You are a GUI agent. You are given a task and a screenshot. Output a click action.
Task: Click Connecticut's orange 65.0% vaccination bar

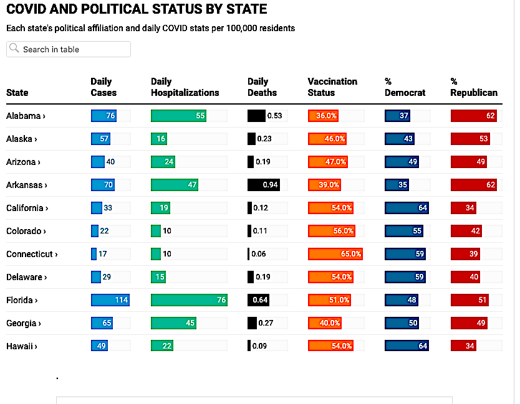[335, 254]
